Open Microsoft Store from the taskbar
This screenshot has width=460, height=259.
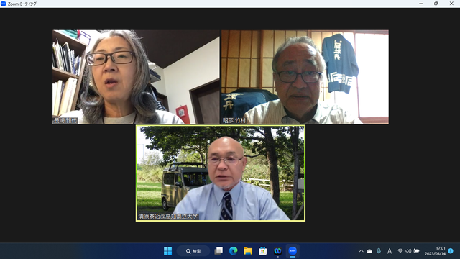pyautogui.click(x=263, y=251)
